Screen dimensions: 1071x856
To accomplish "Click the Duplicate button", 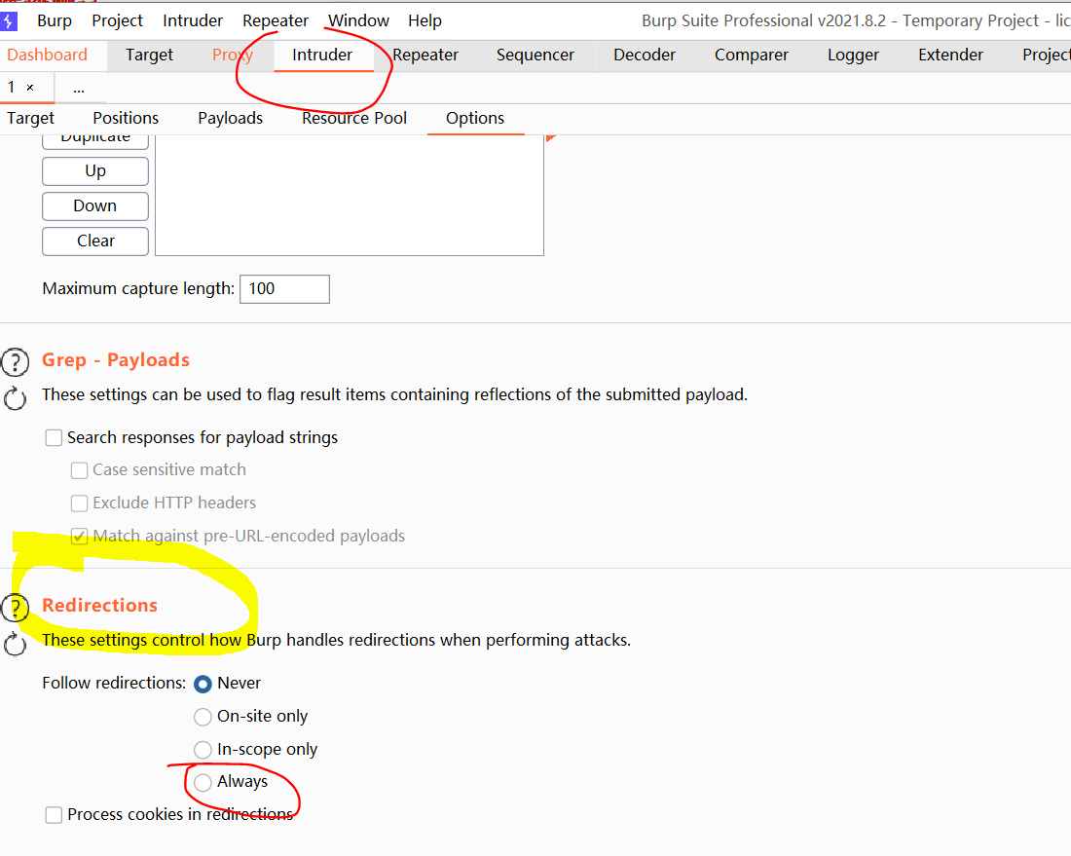I will pyautogui.click(x=95, y=141).
